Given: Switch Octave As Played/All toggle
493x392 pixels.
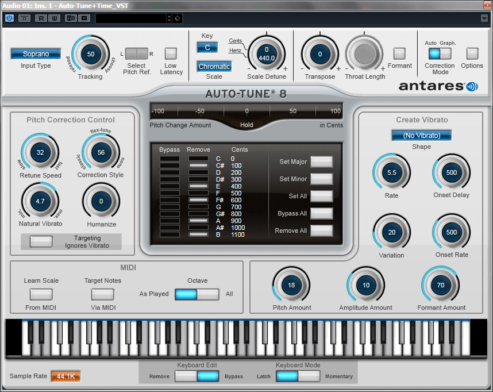Looking at the screenshot, I should coord(197,294).
